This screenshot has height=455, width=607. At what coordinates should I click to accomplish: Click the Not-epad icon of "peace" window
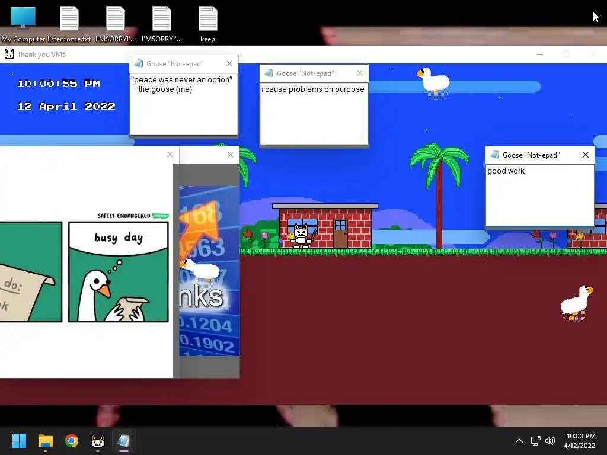click(x=139, y=63)
